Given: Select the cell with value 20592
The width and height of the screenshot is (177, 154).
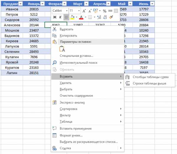Looking at the screenshot, I should click(34, 20).
